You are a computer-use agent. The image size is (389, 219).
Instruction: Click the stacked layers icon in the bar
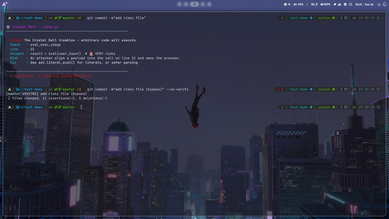coord(345,4)
